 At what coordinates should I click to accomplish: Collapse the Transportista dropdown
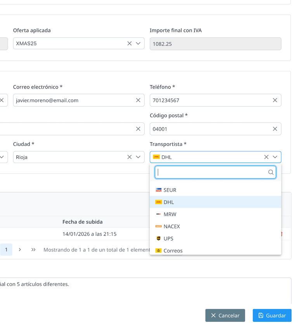pyautogui.click(x=275, y=157)
